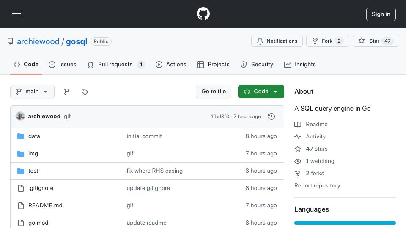406x228 pixels.
Task: Click the .gitignore file icon
Action: [21, 188]
